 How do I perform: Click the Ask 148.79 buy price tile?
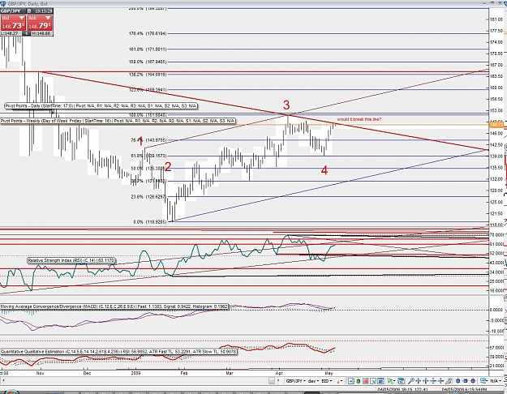coord(40,23)
